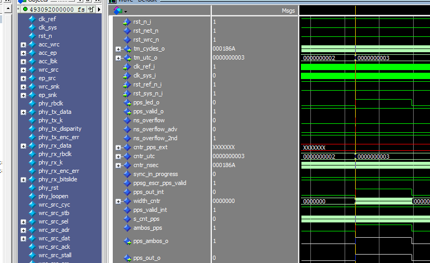430x263 pixels.
Task: Select the ns_overflow_adv signal name
Action: pyautogui.click(x=155, y=129)
